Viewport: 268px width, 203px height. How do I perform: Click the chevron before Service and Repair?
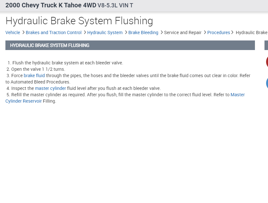pos(162,33)
